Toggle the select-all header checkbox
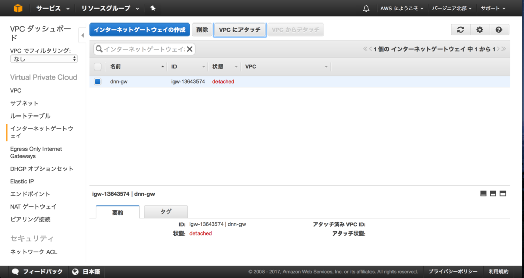This screenshot has width=524, height=278. tap(98, 67)
